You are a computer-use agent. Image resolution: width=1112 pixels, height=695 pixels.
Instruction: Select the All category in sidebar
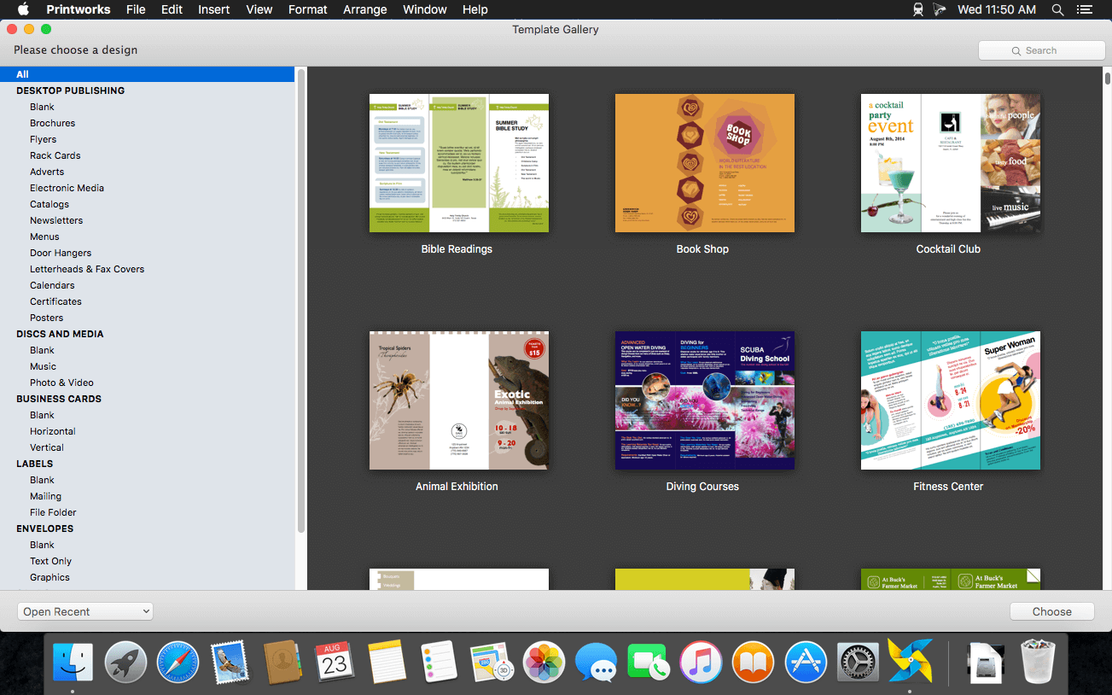point(147,74)
